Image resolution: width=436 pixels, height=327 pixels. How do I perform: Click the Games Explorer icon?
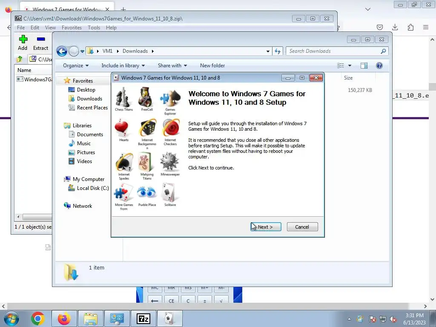pyautogui.click(x=170, y=98)
